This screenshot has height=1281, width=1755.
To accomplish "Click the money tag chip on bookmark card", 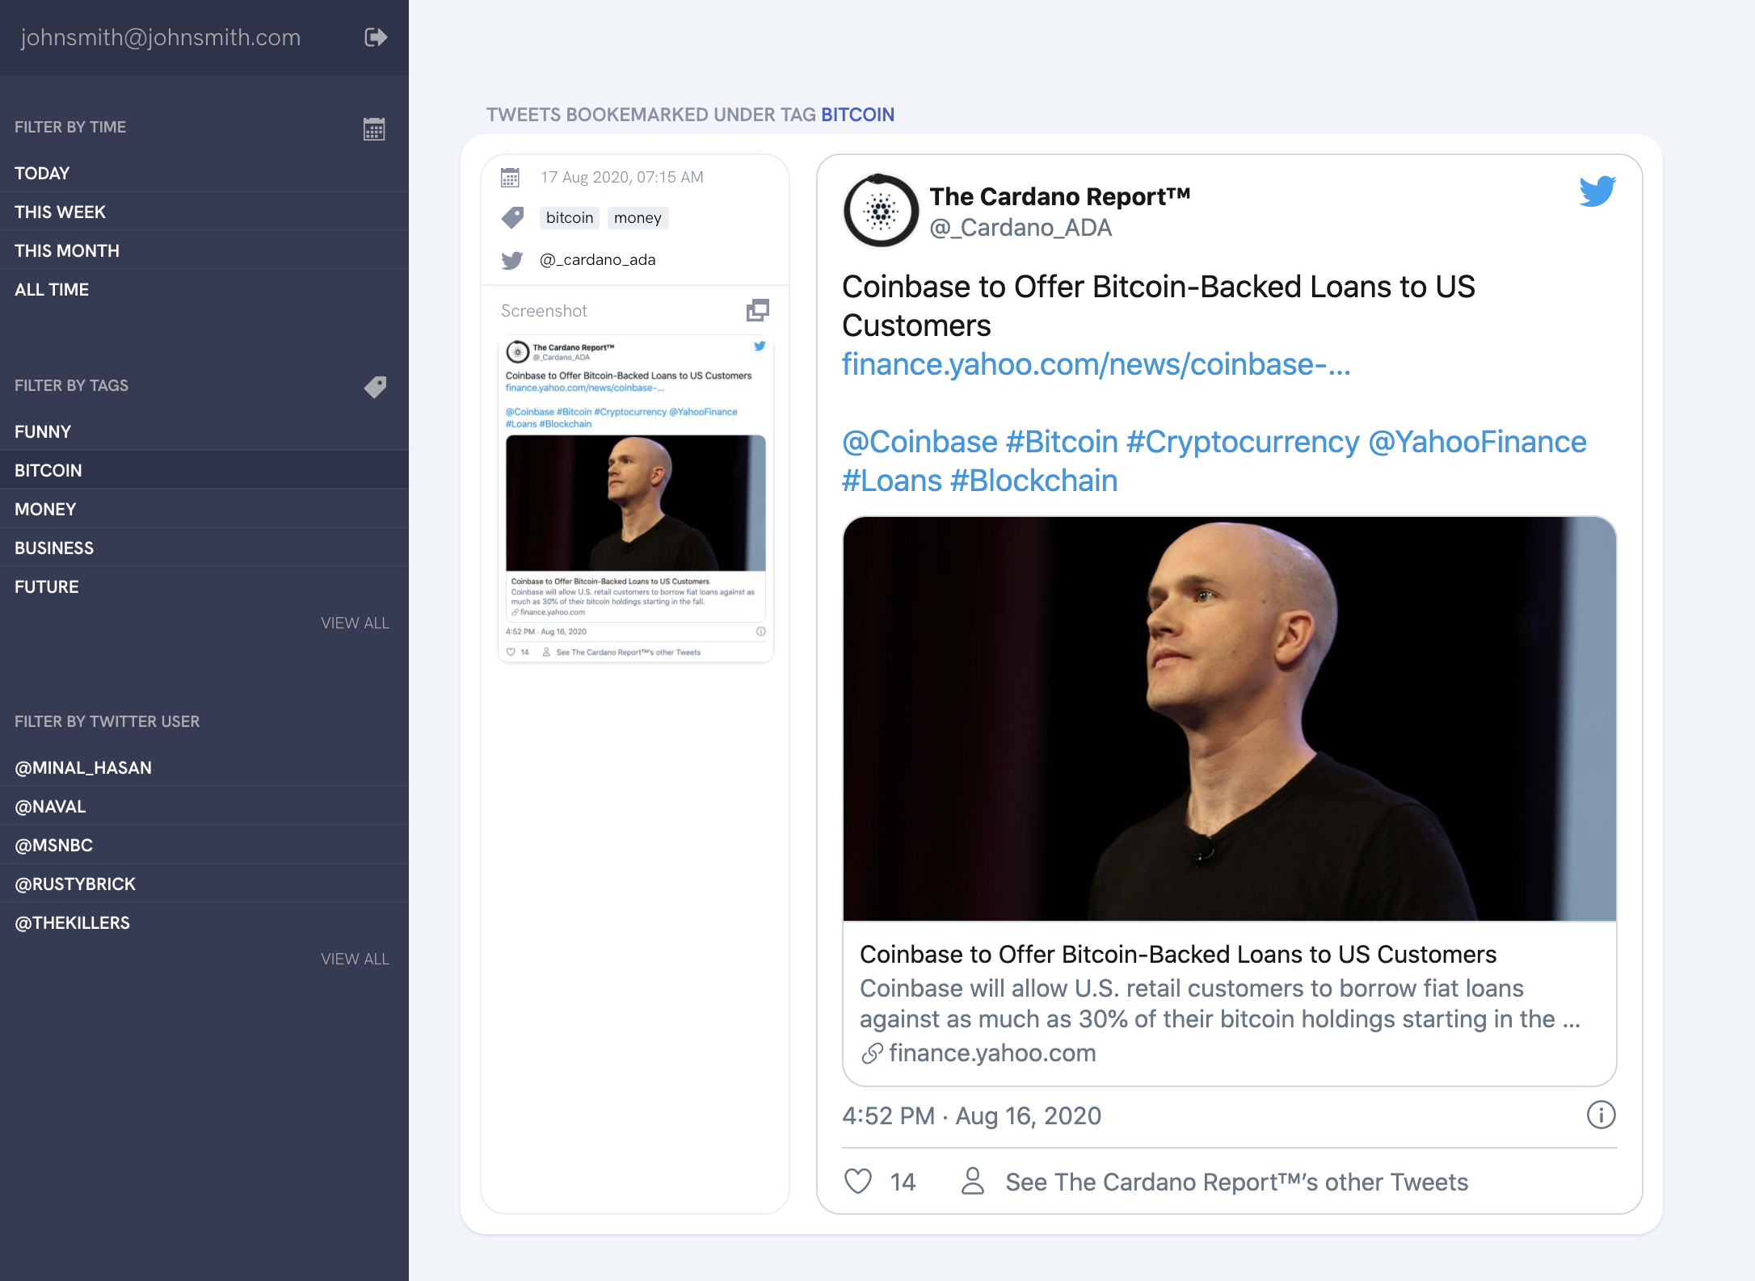I will coord(638,218).
